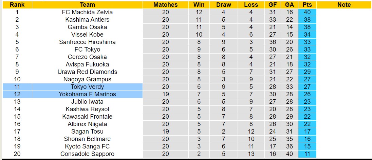Click the Team column header
The height and width of the screenshot is (160, 372).
coord(87,5)
